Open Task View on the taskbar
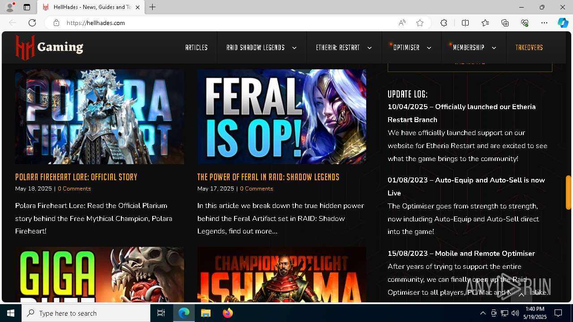573x322 pixels. tap(161, 313)
